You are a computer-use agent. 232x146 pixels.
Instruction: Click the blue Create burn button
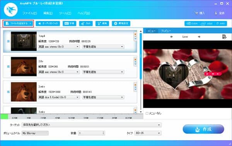click(x=203, y=129)
